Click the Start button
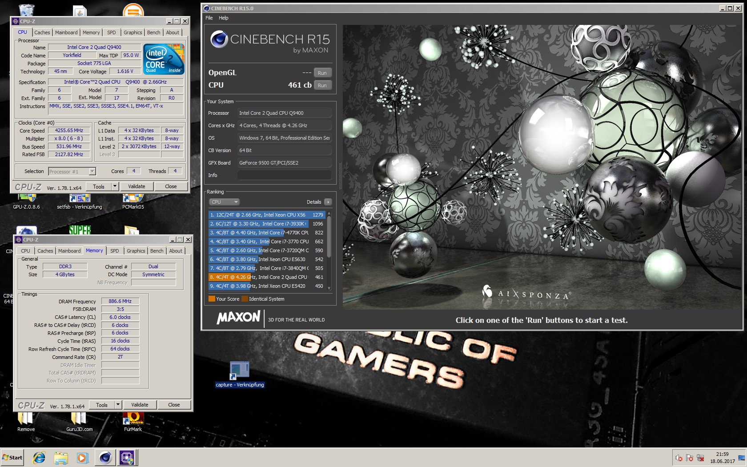747x467 pixels. pyautogui.click(x=12, y=458)
